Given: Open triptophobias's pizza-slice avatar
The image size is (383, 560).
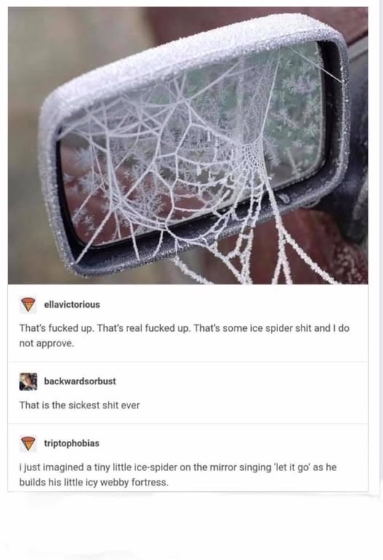Looking at the screenshot, I should [x=28, y=443].
